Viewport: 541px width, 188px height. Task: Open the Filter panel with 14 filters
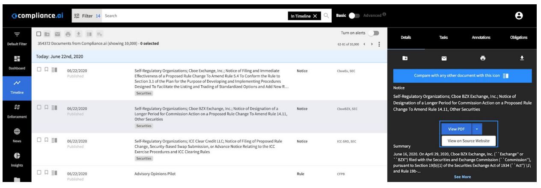tap(87, 15)
